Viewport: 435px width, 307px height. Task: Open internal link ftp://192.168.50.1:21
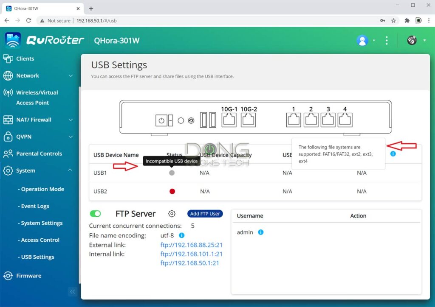tap(190, 263)
